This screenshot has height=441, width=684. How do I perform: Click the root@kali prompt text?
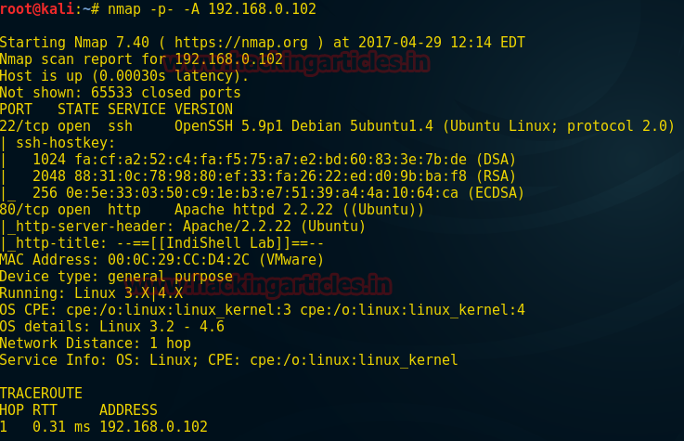point(37,8)
